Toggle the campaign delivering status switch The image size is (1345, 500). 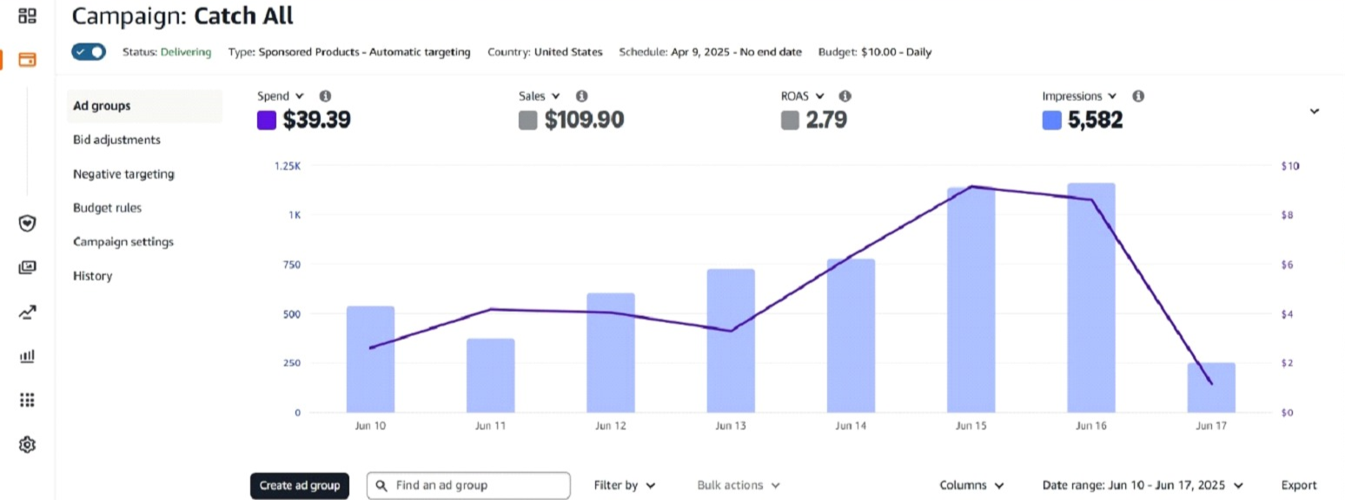[89, 52]
